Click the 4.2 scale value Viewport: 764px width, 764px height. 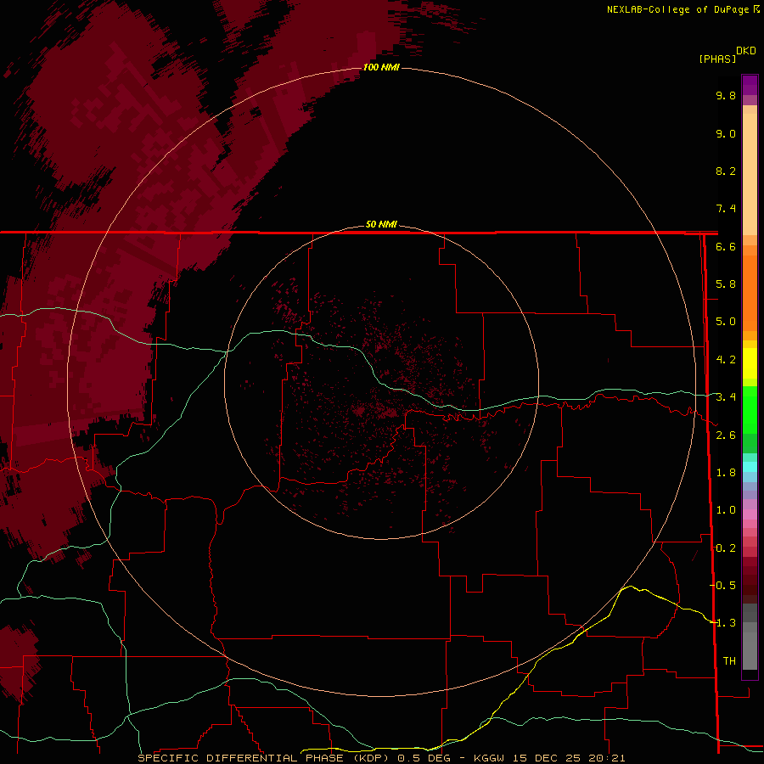coord(726,360)
